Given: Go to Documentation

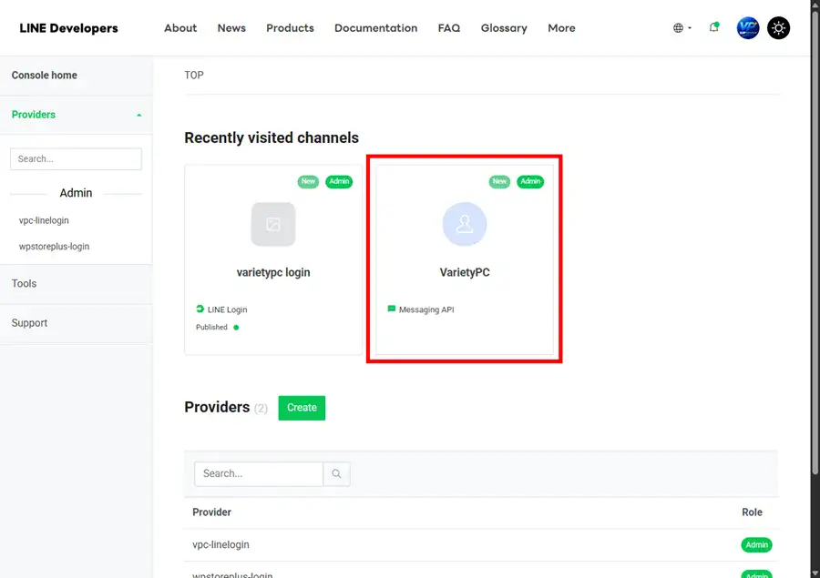Looking at the screenshot, I should pyautogui.click(x=376, y=28).
